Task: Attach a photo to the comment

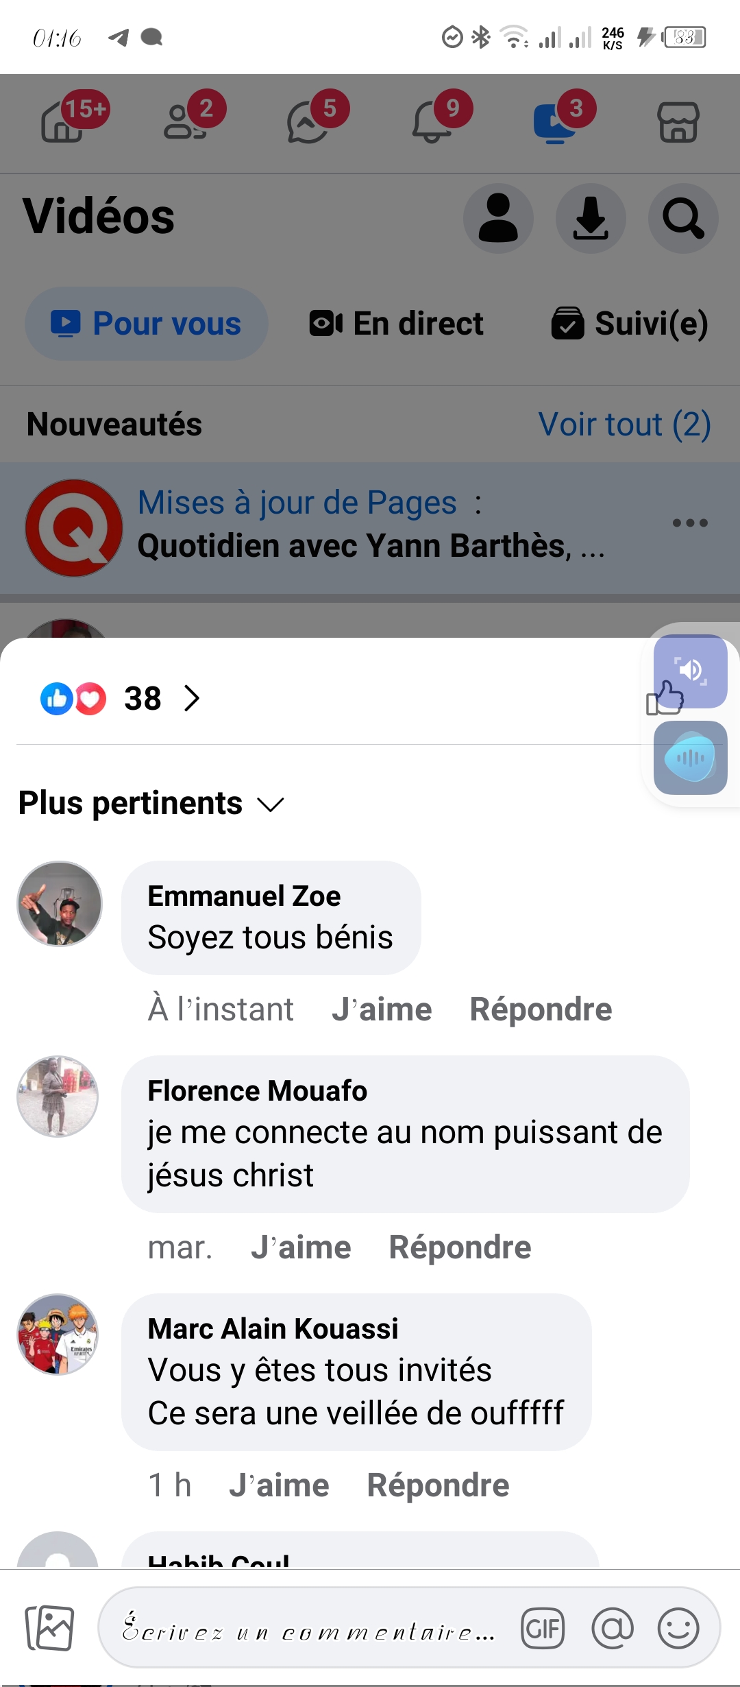Action: tap(49, 1628)
